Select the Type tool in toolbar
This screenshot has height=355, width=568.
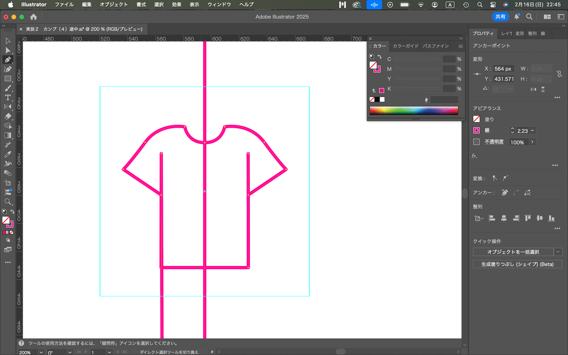(8, 98)
